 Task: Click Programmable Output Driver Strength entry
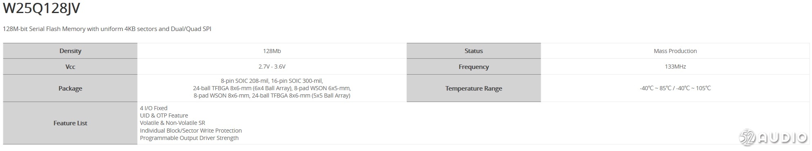189,138
